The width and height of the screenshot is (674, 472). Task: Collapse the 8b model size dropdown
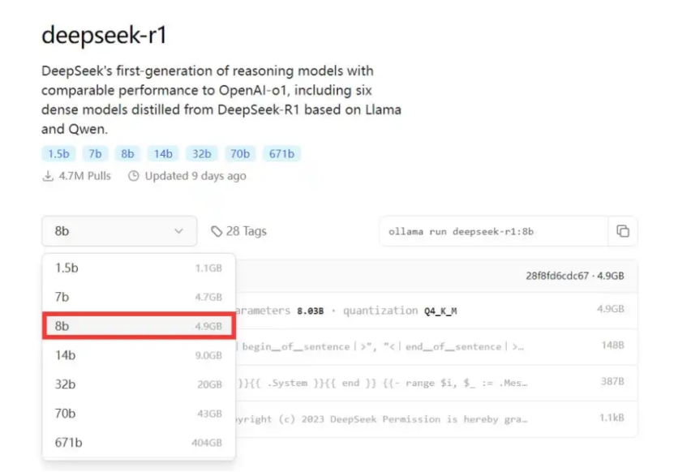[119, 231]
